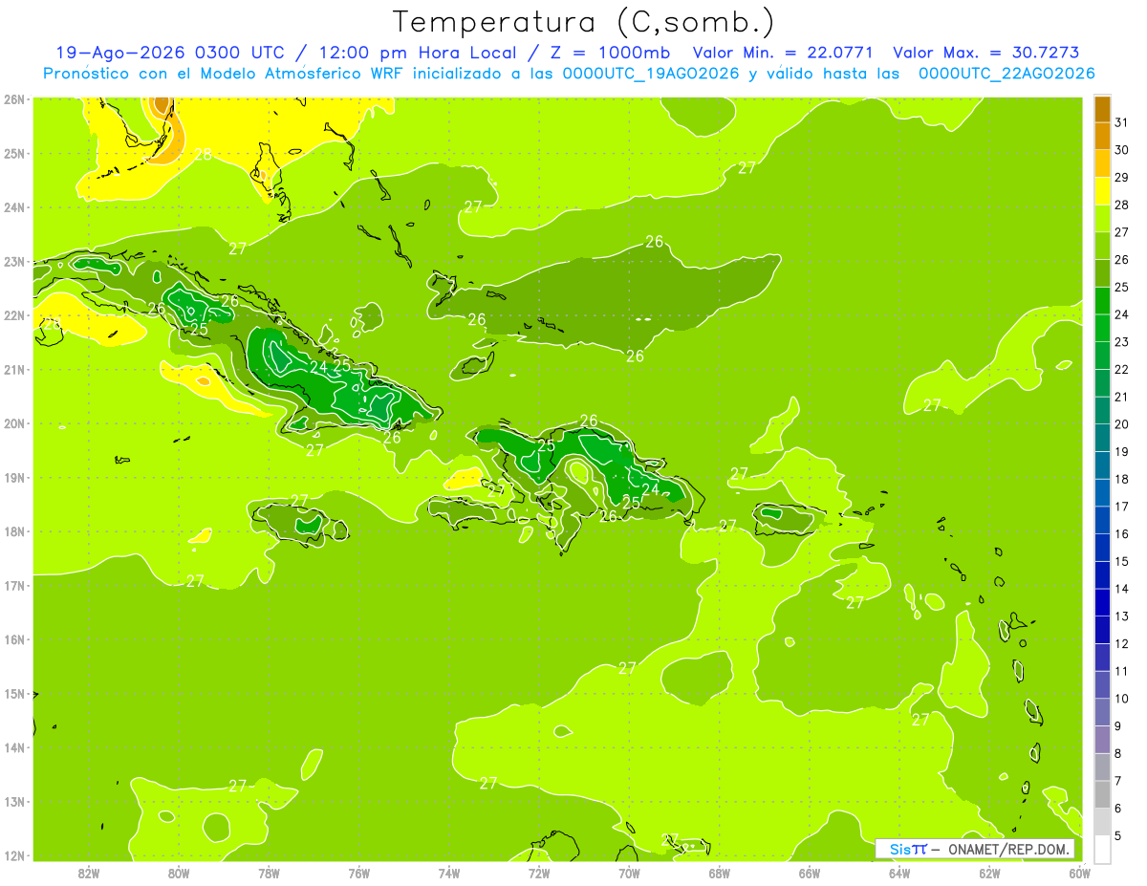
Task: Click the legend band between 27 and 28
Action: coord(1102,218)
